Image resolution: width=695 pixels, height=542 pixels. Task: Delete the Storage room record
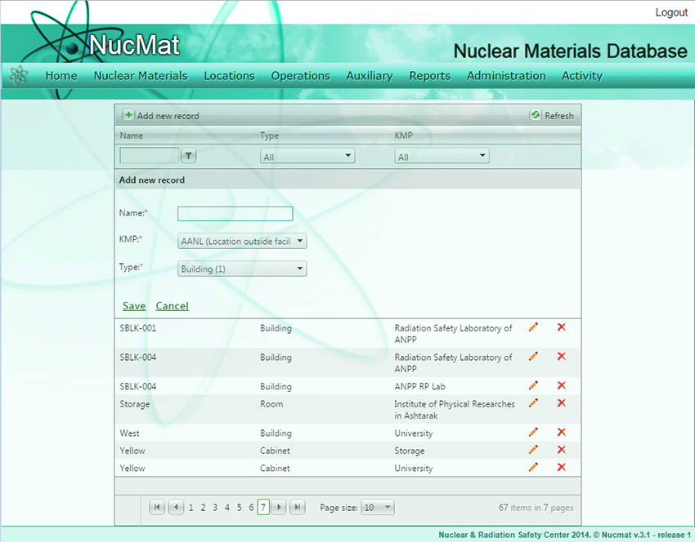561,403
